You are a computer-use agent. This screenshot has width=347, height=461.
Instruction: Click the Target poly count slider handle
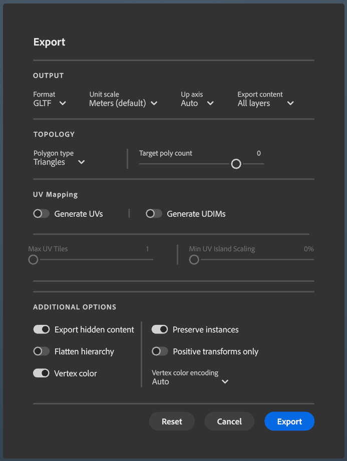236,164
